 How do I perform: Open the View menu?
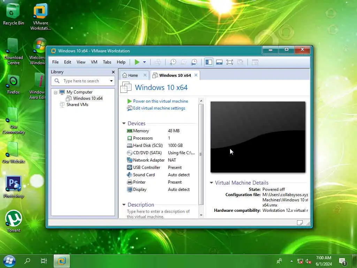[x=81, y=62]
